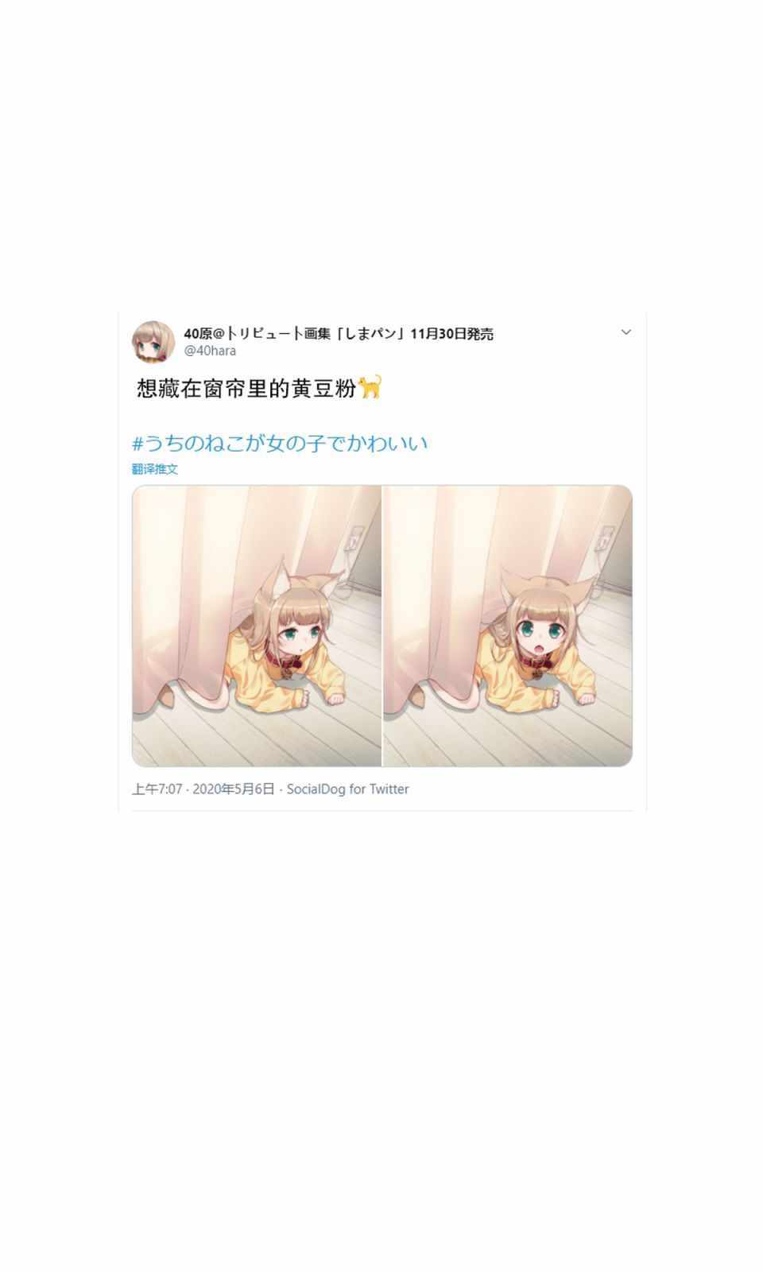Open the 40hara profile avatar
The image size is (763, 1272).
(153, 342)
